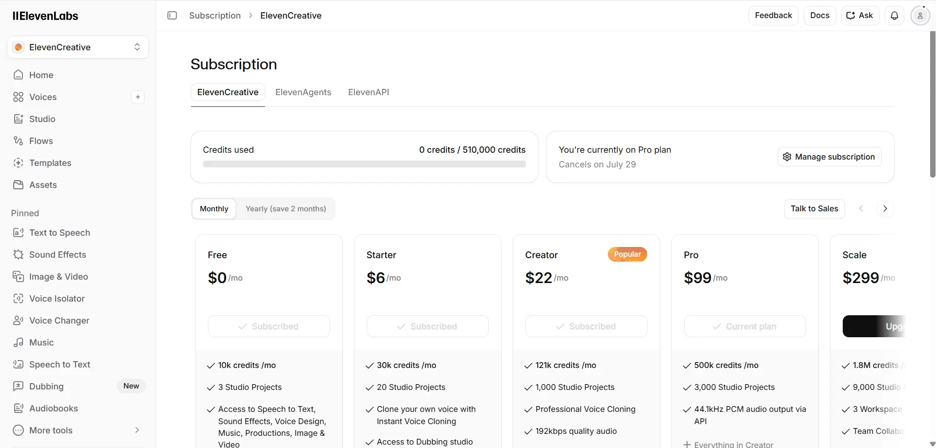Open Flows in the sidebar
This screenshot has width=936, height=448.
point(78,141)
